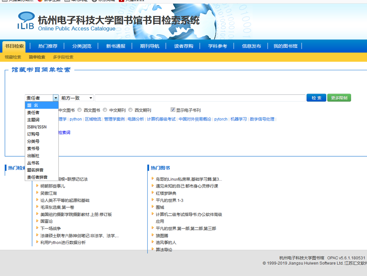Image resolution: width=367 pixels, height=276 pixels.
Task: Open 美国纽约摄影学院摄影教材 link
Action: point(76,214)
